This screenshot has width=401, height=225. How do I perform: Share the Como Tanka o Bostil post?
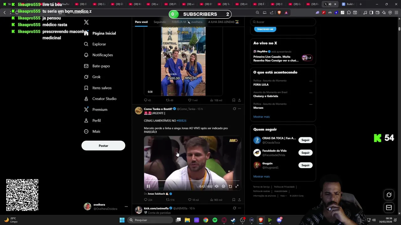tap(239, 200)
